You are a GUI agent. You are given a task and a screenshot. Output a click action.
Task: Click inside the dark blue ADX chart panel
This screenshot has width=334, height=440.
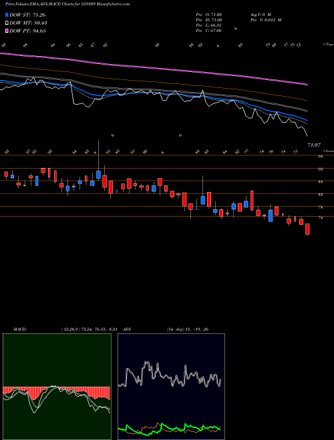click(171, 387)
